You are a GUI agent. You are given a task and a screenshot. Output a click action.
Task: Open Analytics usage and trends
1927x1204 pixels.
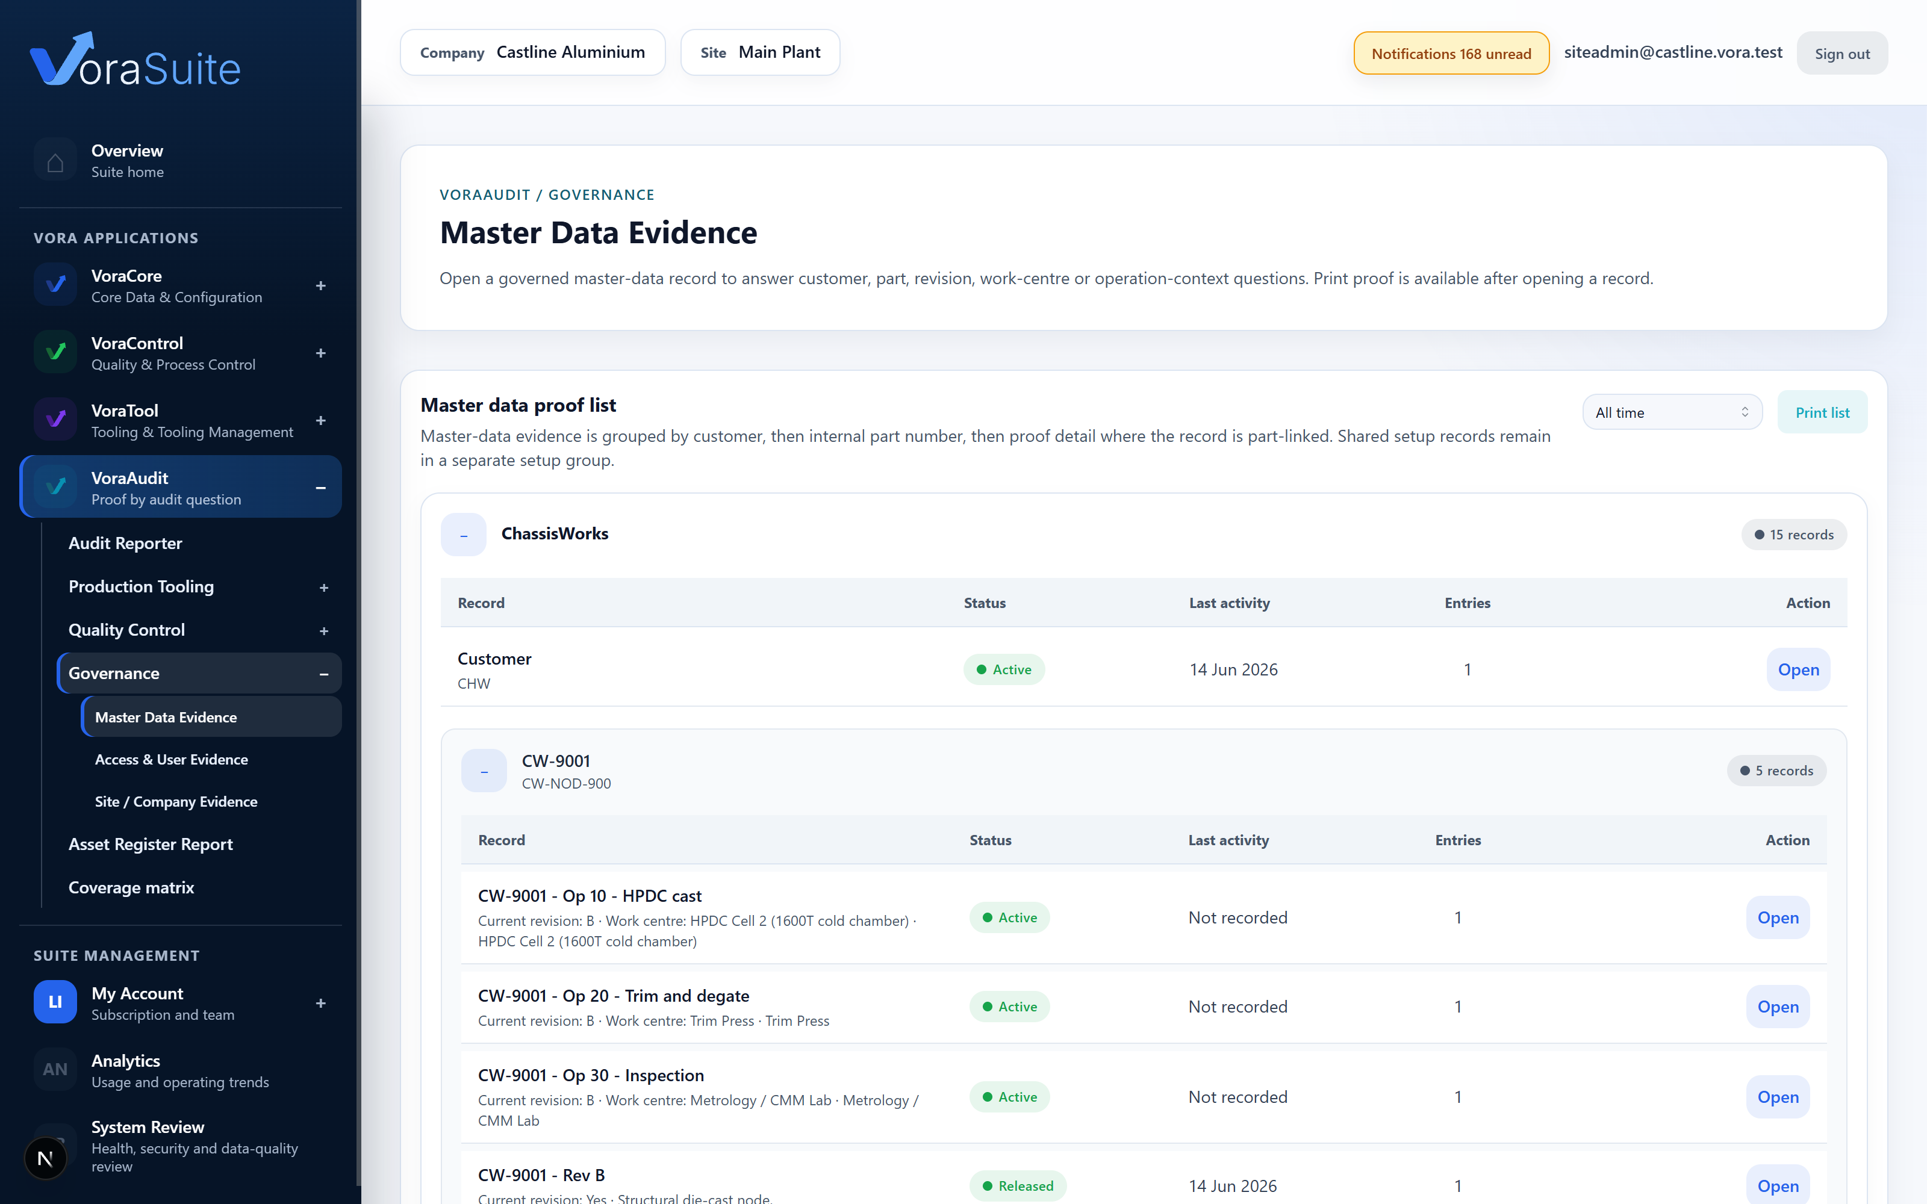click(x=181, y=1070)
